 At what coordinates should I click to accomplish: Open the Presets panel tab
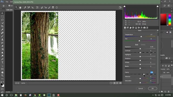(147, 28)
